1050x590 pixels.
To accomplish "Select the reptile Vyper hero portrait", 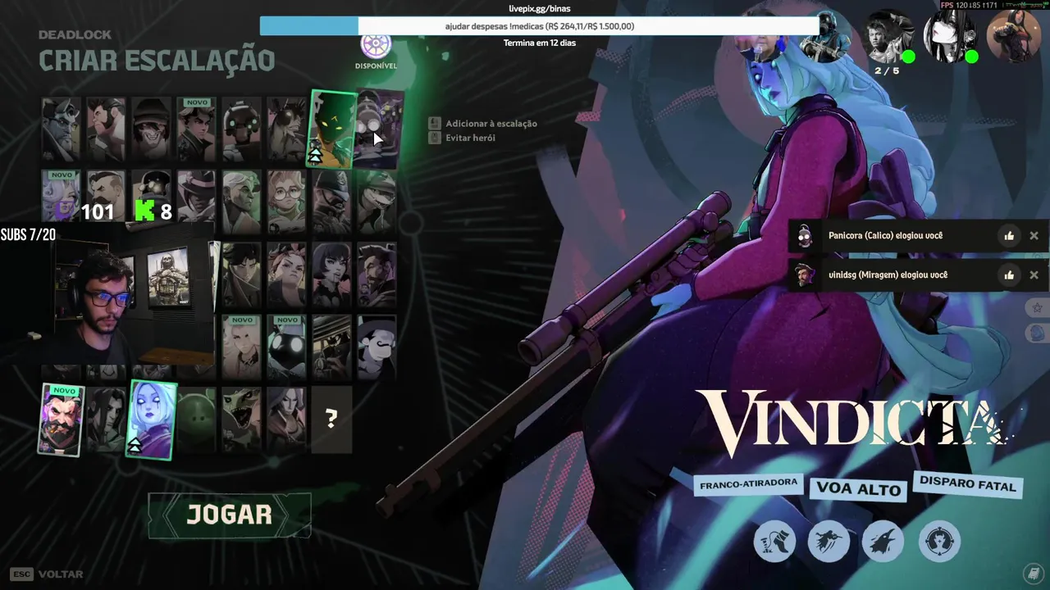I will (241, 420).
